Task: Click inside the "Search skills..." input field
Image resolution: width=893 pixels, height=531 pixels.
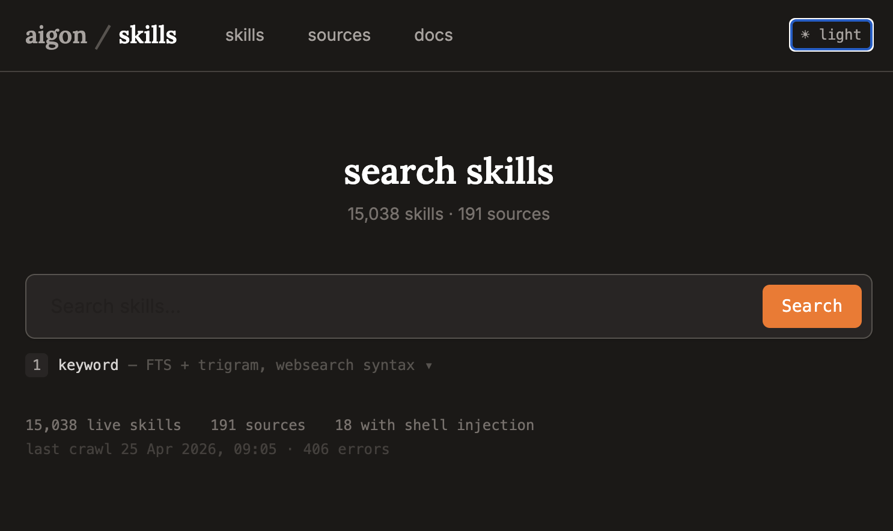Action: [361, 306]
